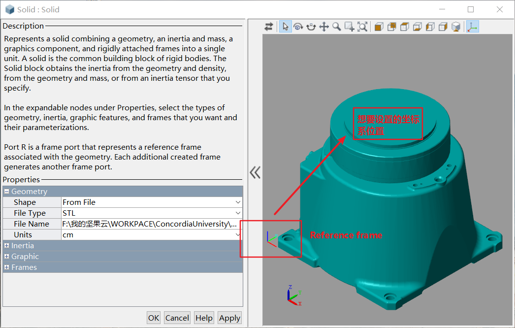The image size is (515, 328).
Task: Open the Units dropdown
Action: [x=238, y=234]
